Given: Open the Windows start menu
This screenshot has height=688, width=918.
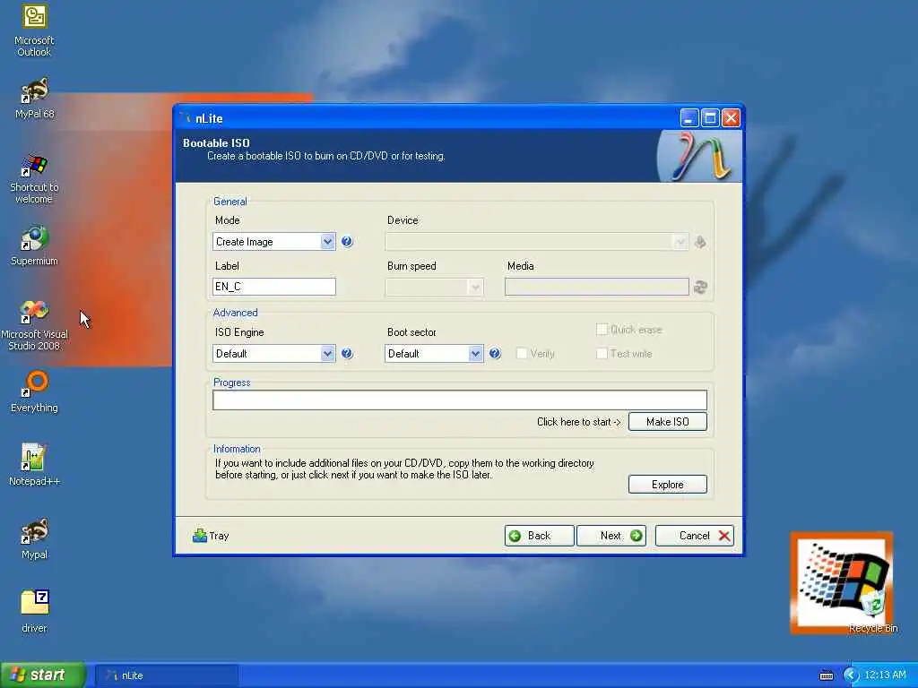Looking at the screenshot, I should pos(43,675).
